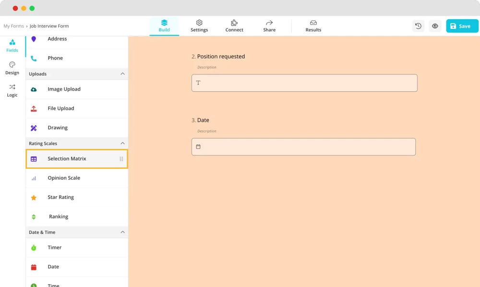Click the version history clock icon

tap(418, 26)
